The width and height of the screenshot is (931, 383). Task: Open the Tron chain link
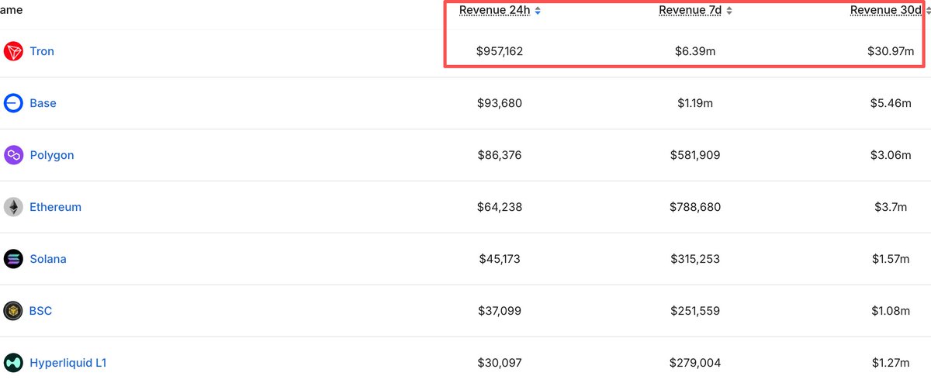[42, 51]
